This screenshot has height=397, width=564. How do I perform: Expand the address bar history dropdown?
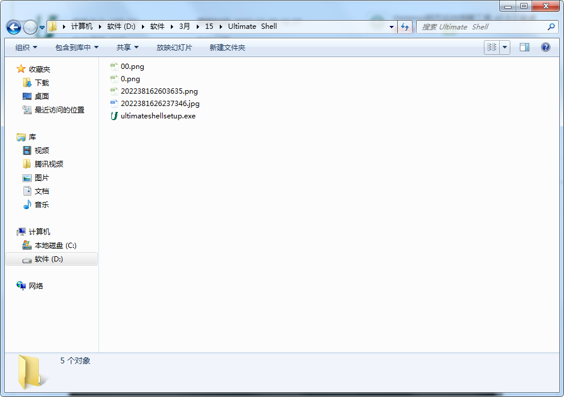392,27
